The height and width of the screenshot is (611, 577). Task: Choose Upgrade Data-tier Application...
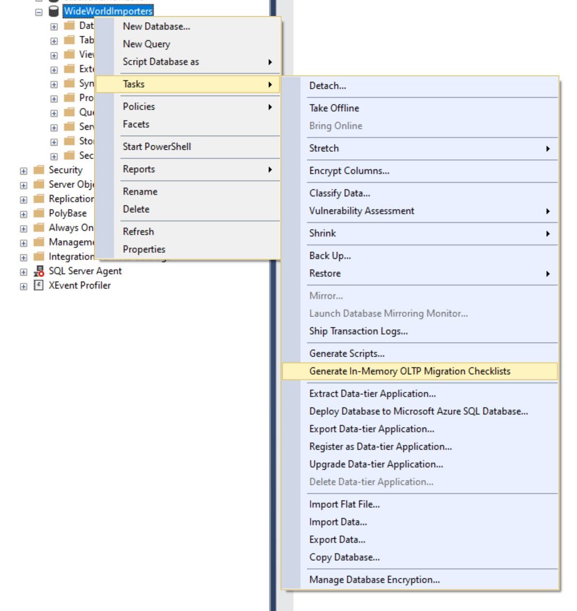420,465
